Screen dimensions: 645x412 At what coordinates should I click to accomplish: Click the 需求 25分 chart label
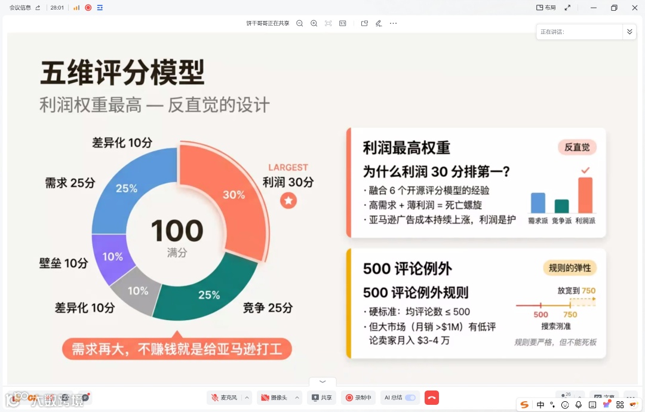pos(70,183)
